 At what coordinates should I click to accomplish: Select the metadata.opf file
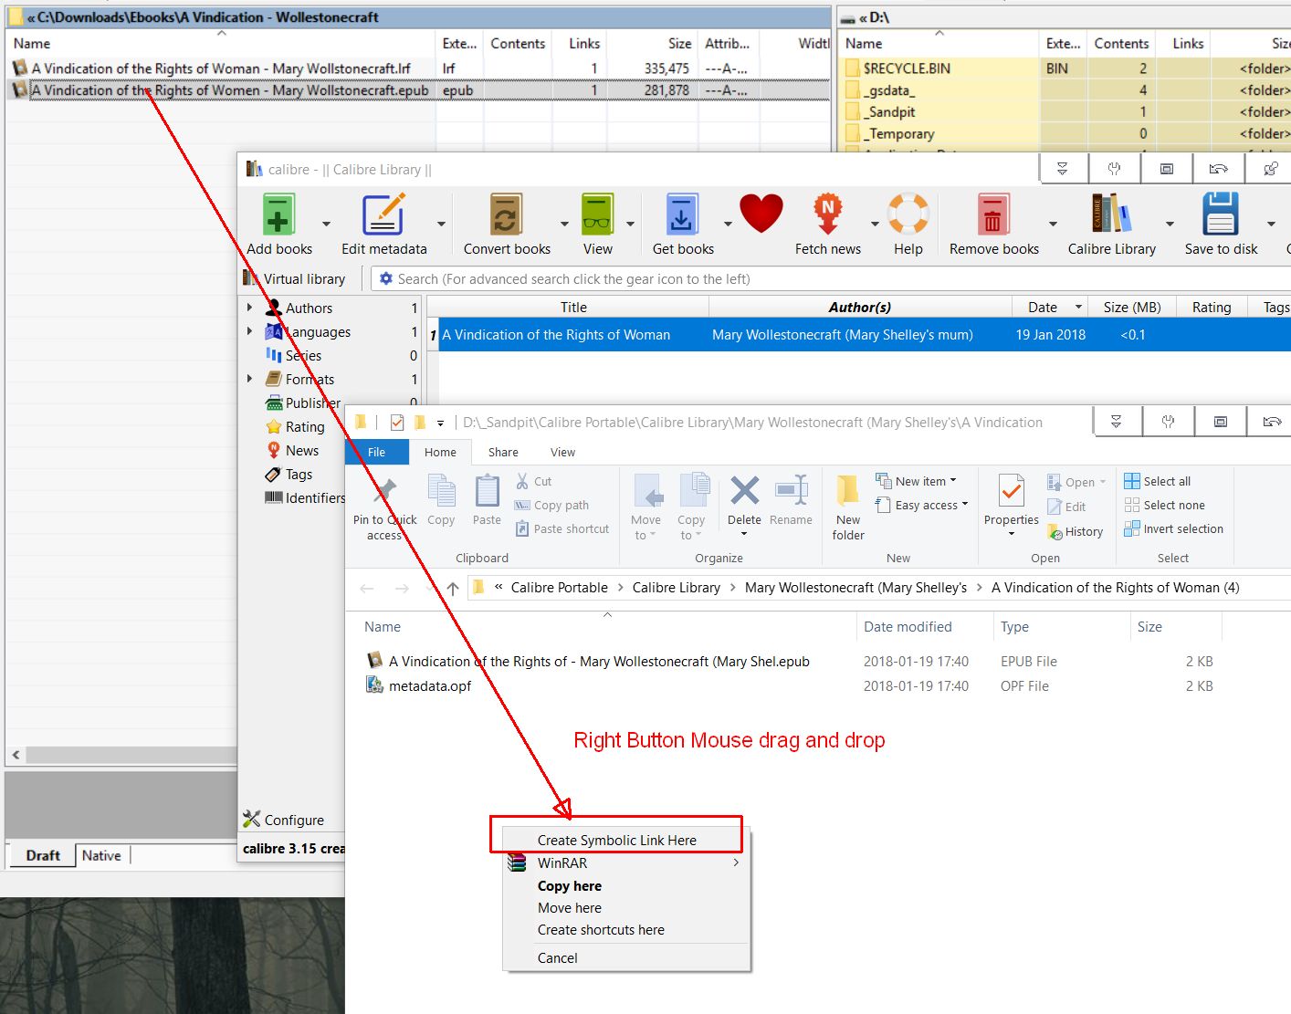tap(419, 685)
